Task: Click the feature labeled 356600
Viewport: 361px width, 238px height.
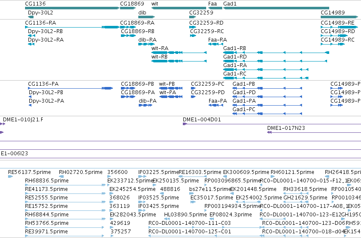Action: click(x=118, y=172)
